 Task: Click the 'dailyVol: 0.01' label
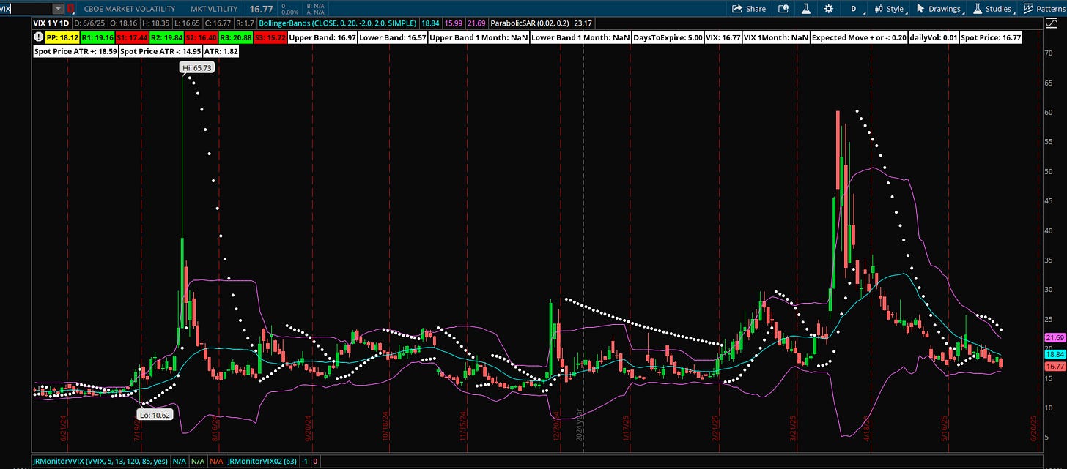click(x=934, y=37)
